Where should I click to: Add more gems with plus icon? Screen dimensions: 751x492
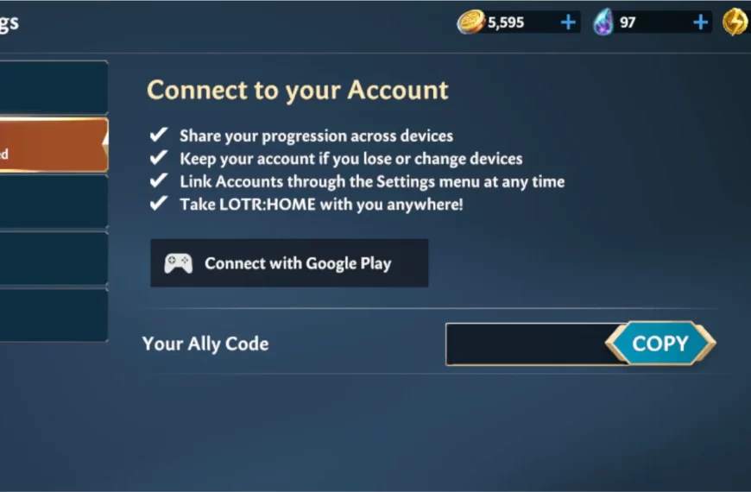tap(700, 22)
